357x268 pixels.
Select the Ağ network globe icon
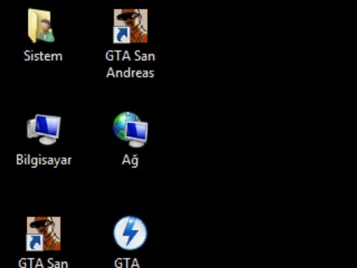pyautogui.click(x=130, y=130)
